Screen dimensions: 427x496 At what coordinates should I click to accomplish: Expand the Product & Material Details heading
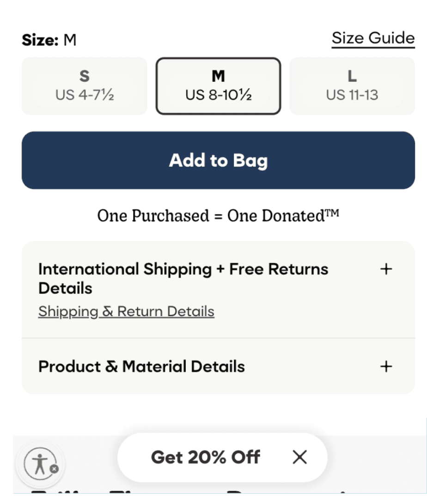coord(141,367)
